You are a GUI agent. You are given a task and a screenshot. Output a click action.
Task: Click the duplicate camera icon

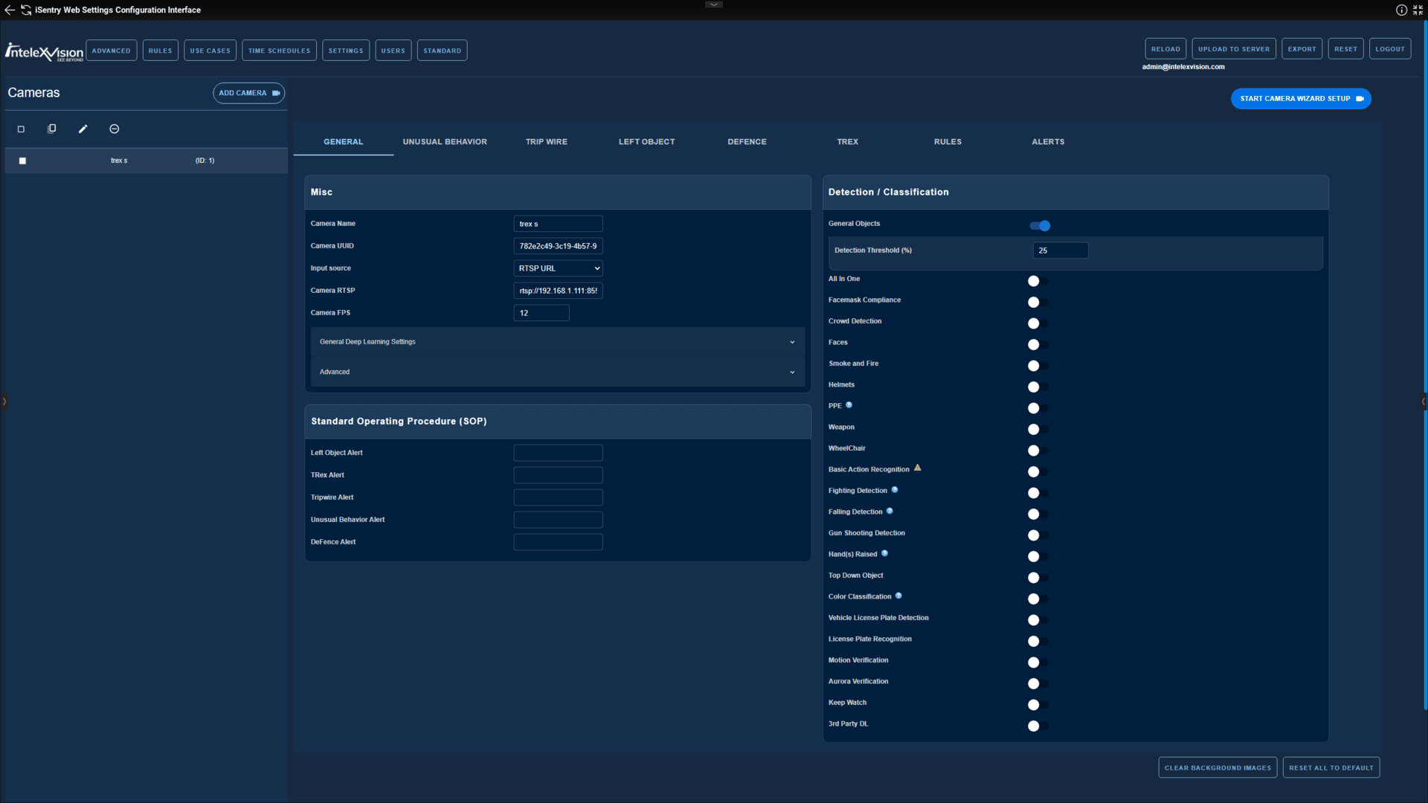pos(51,129)
